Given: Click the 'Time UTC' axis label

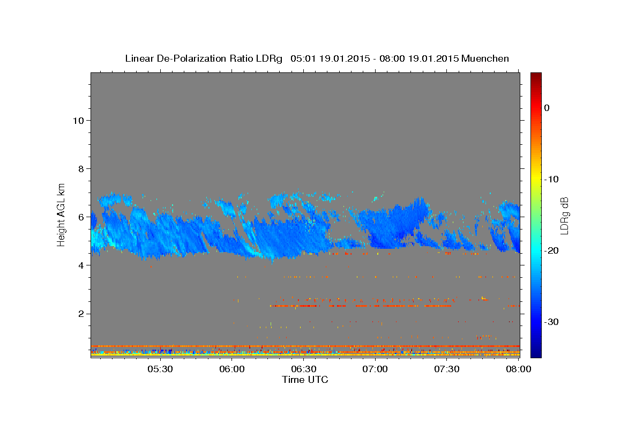Looking at the screenshot, I should coord(305,380).
